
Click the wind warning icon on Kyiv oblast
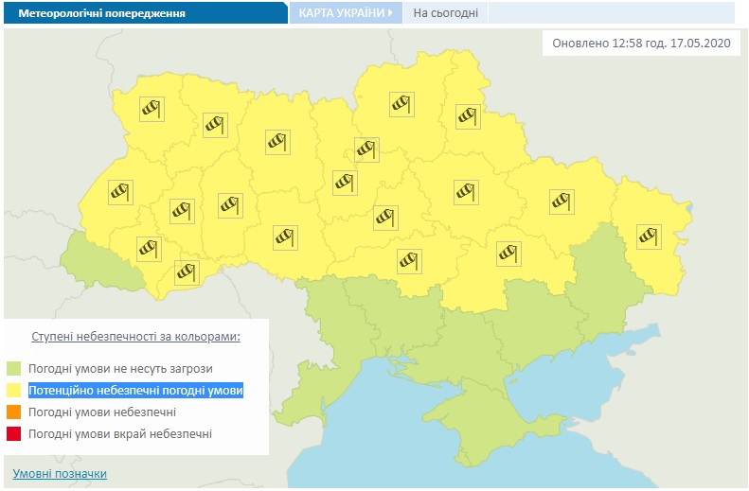tap(345, 183)
